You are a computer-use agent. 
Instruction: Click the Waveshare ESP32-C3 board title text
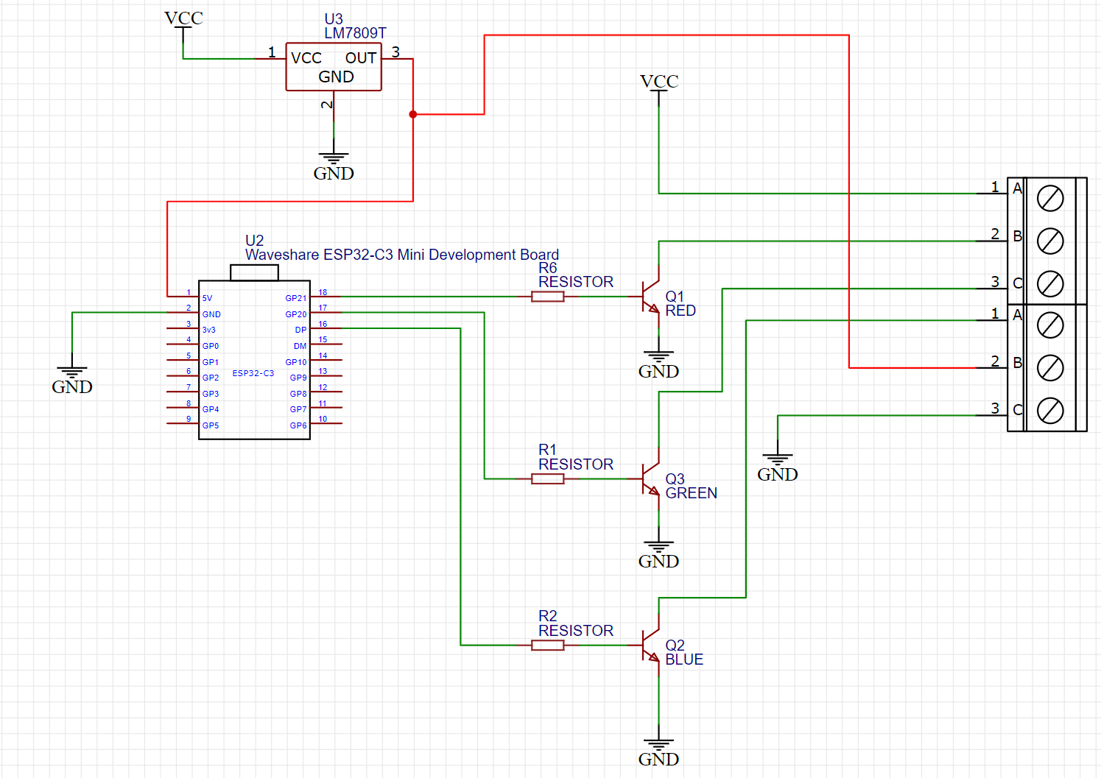pyautogui.click(x=402, y=254)
